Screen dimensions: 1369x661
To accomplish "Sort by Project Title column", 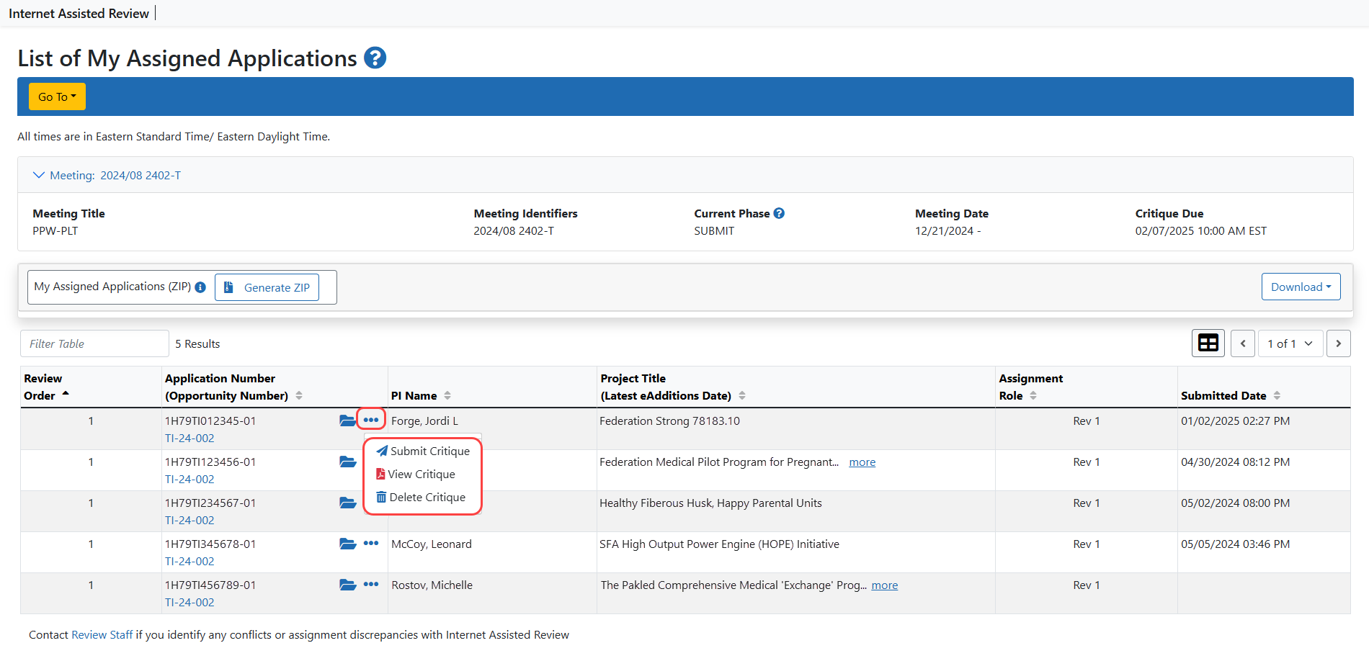I will (x=742, y=395).
